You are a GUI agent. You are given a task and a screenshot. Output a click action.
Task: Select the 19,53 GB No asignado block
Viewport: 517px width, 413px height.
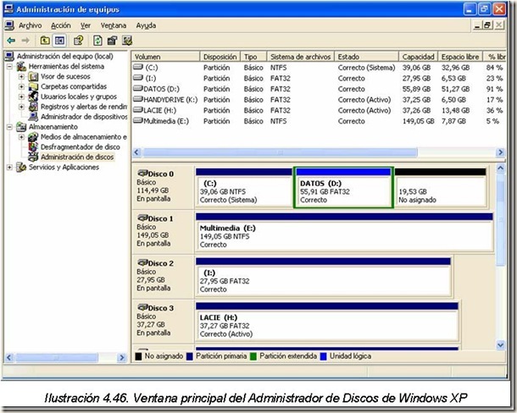(x=441, y=188)
